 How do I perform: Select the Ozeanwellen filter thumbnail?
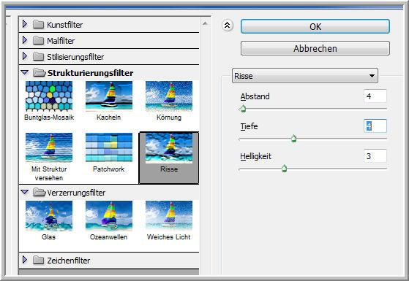tap(109, 216)
